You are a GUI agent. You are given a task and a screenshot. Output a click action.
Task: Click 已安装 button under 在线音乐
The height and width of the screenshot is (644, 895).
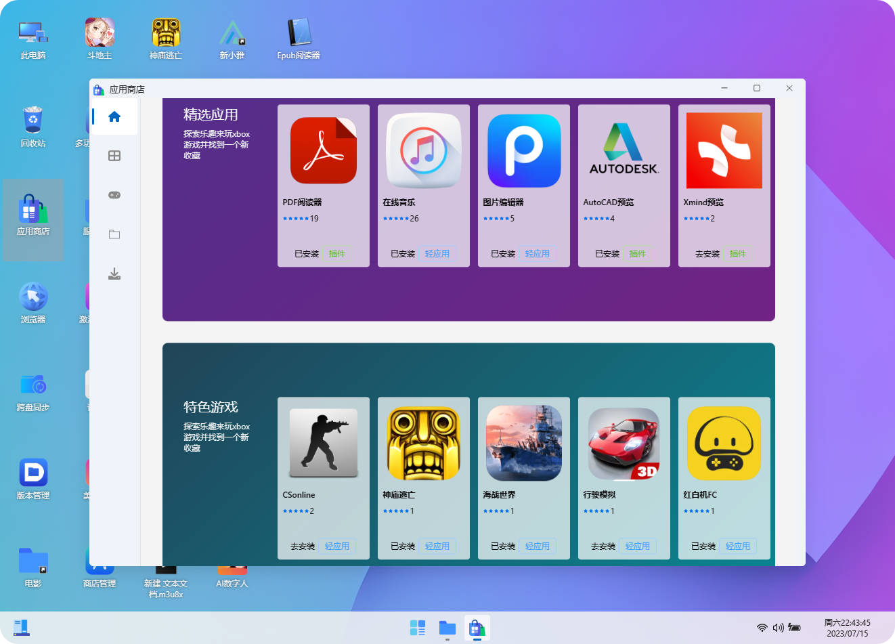pos(403,254)
